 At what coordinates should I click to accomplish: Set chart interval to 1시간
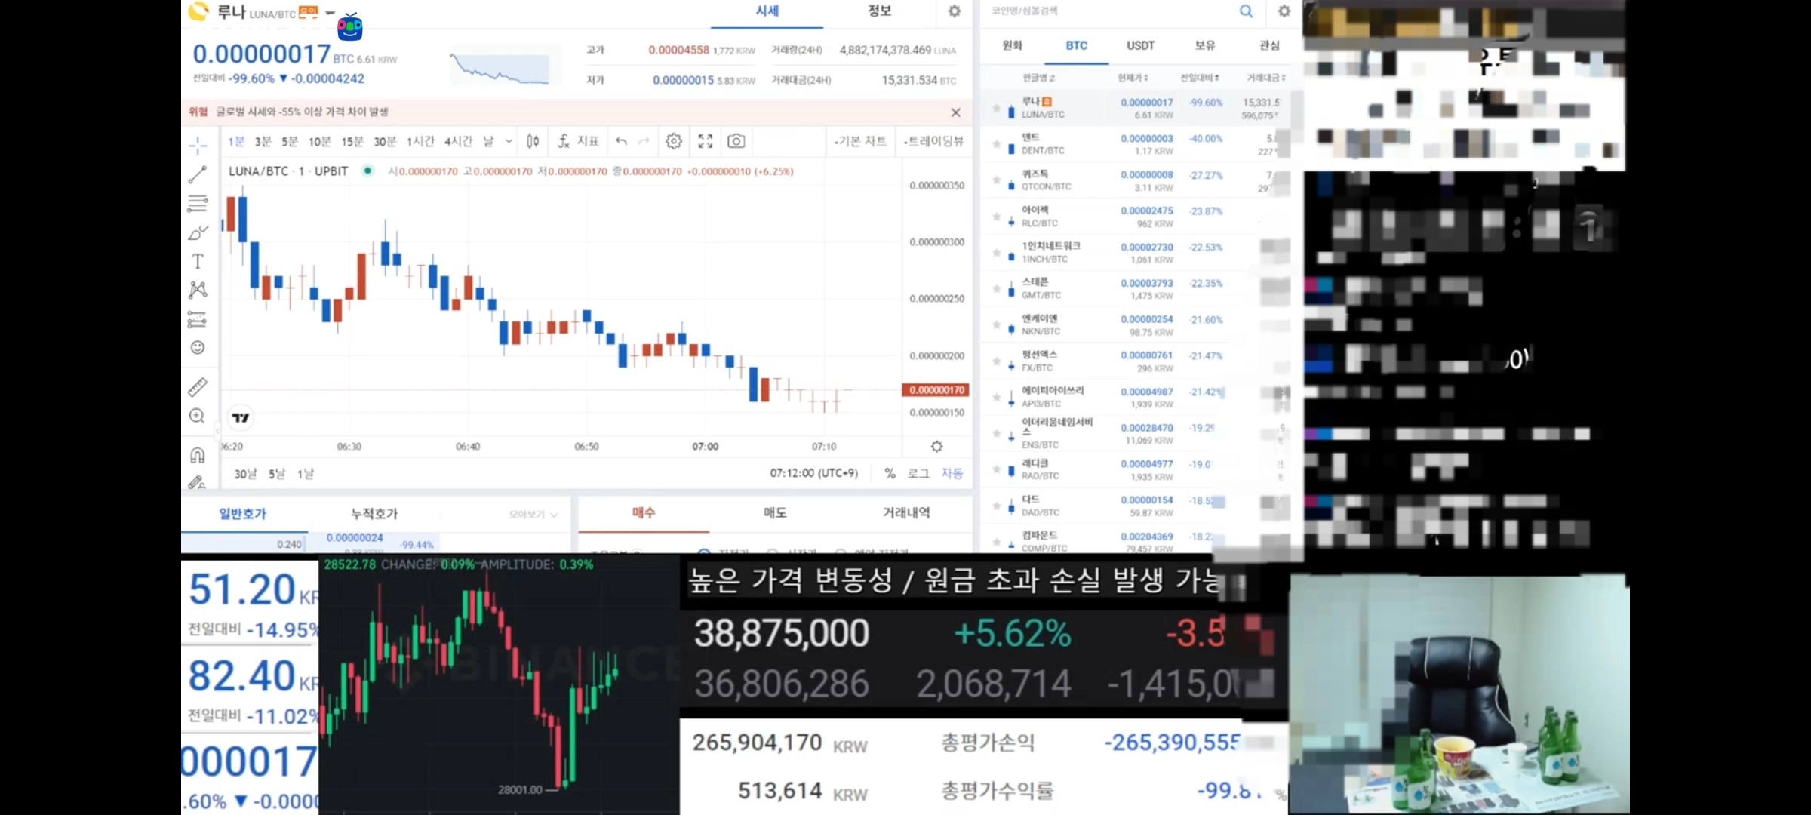pos(421,141)
